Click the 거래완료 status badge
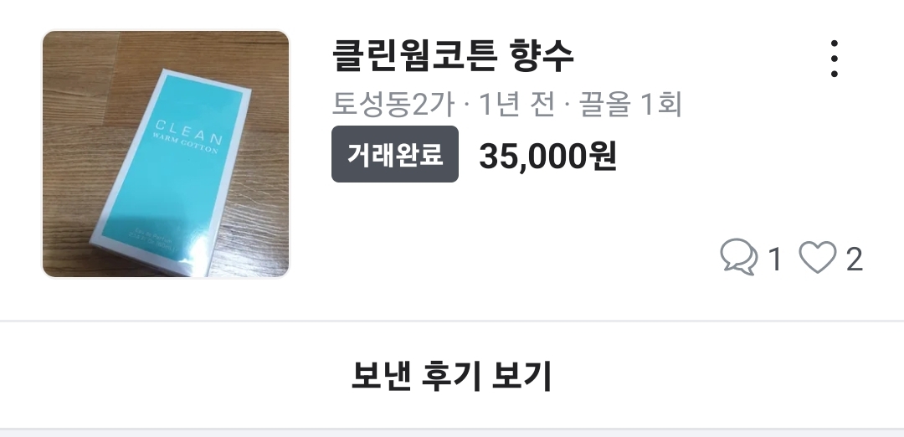This screenshot has height=437, width=904. (x=395, y=154)
